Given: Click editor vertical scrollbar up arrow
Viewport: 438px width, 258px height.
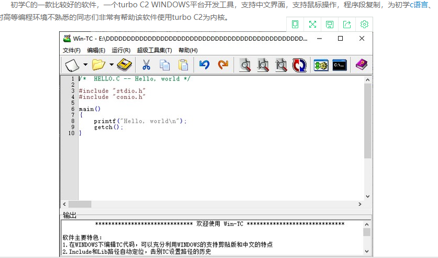Looking at the screenshot, I should click(367, 80).
